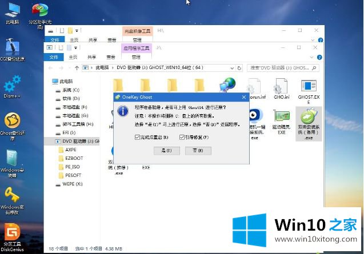Viewport: 364px width, 254px height.
Task: Select 系统 (C:) drive in the navigation pane
Action: coord(71,90)
